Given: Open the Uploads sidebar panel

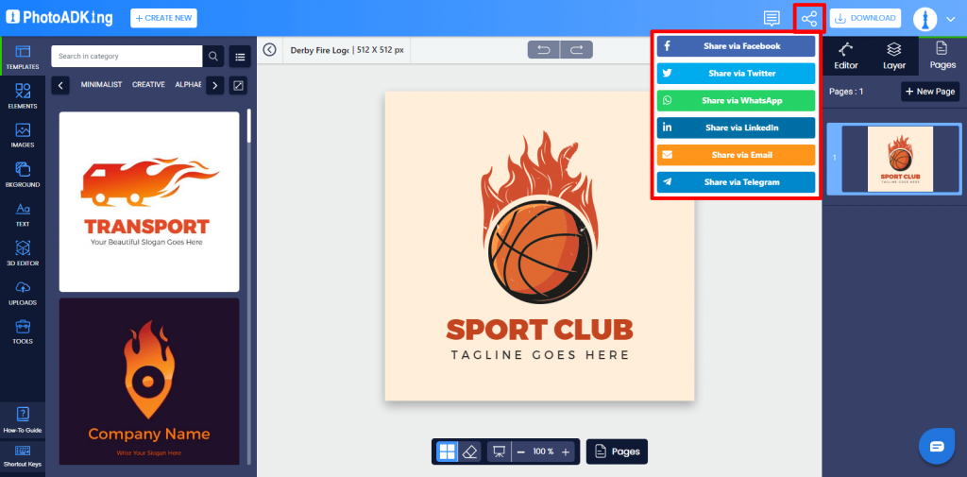Looking at the screenshot, I should tap(23, 293).
